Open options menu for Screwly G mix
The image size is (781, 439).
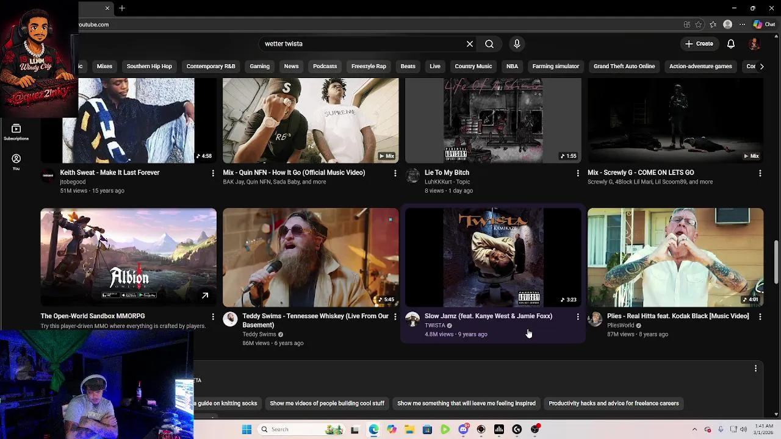coord(760,173)
